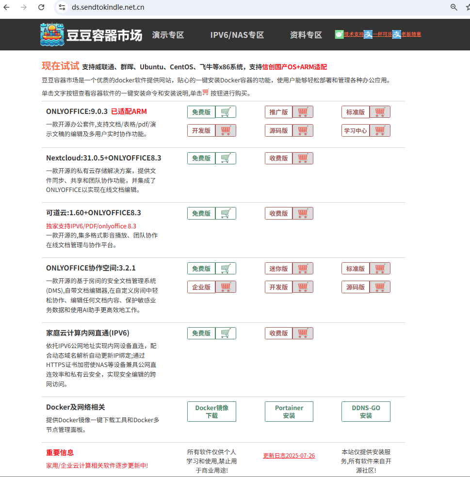
Task: Click the 学习中心 button
Action: (x=355, y=130)
